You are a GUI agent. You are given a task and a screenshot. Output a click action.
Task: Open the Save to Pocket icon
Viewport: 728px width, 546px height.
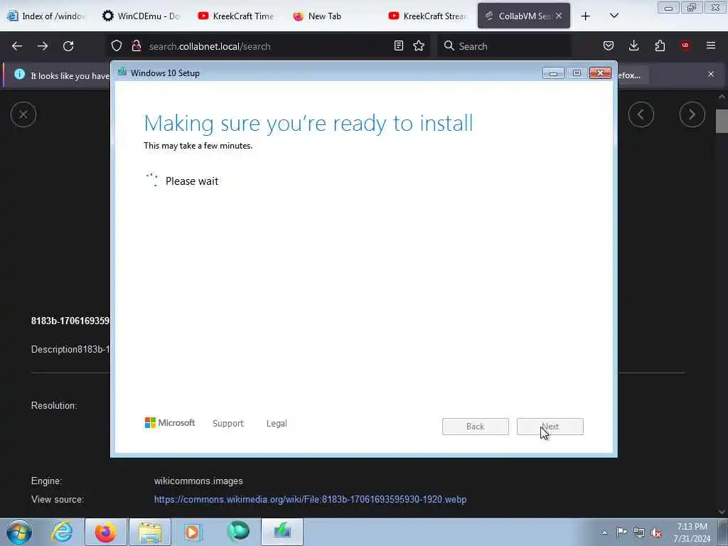pyautogui.click(x=609, y=46)
